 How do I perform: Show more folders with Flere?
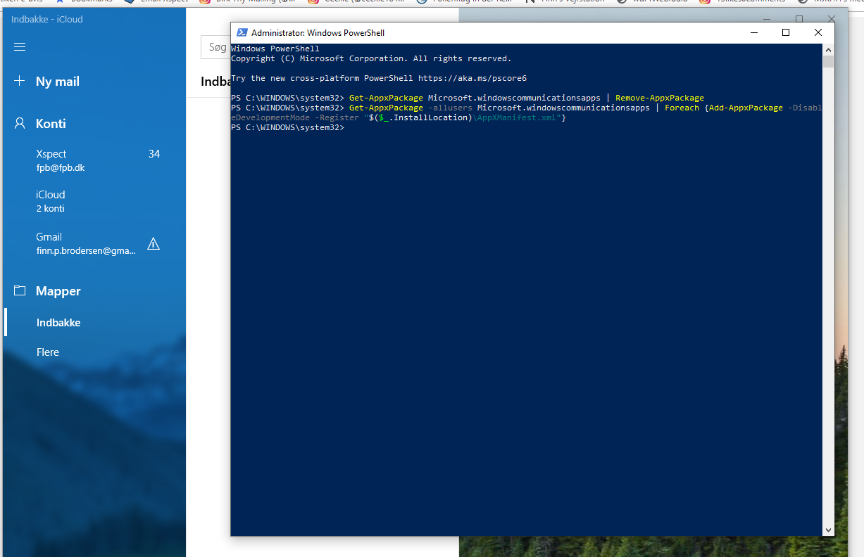pyautogui.click(x=94, y=352)
